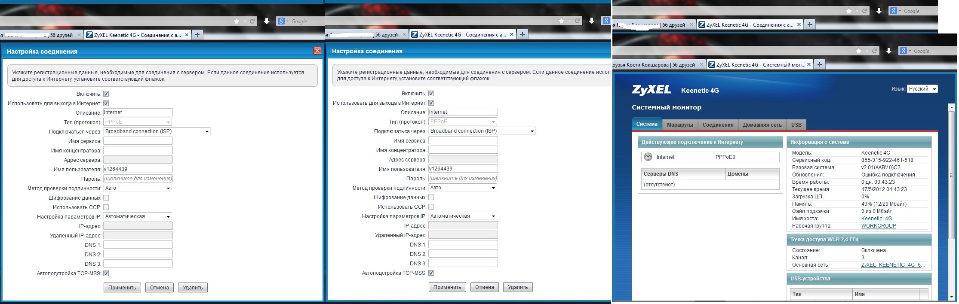Follow the WORKGROUP link
The width and height of the screenshot is (959, 304).
click(879, 226)
